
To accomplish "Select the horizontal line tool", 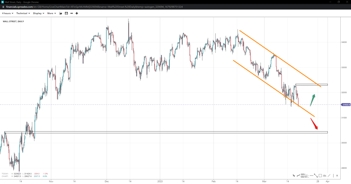I will [311, 176].
